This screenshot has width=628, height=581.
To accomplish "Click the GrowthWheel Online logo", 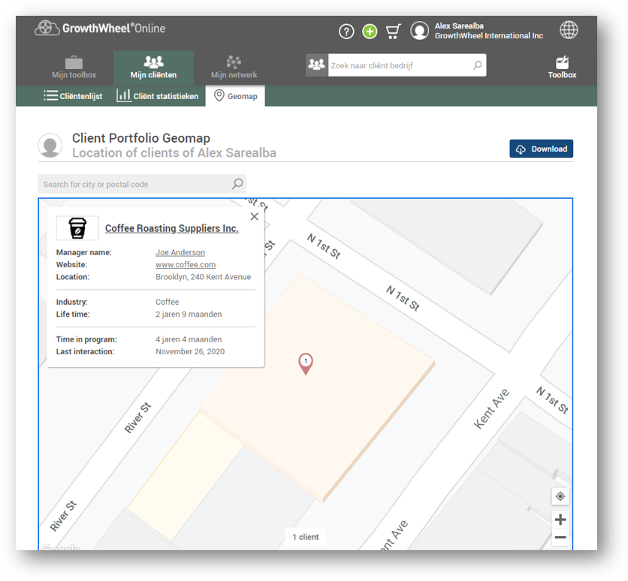I will pos(100,28).
